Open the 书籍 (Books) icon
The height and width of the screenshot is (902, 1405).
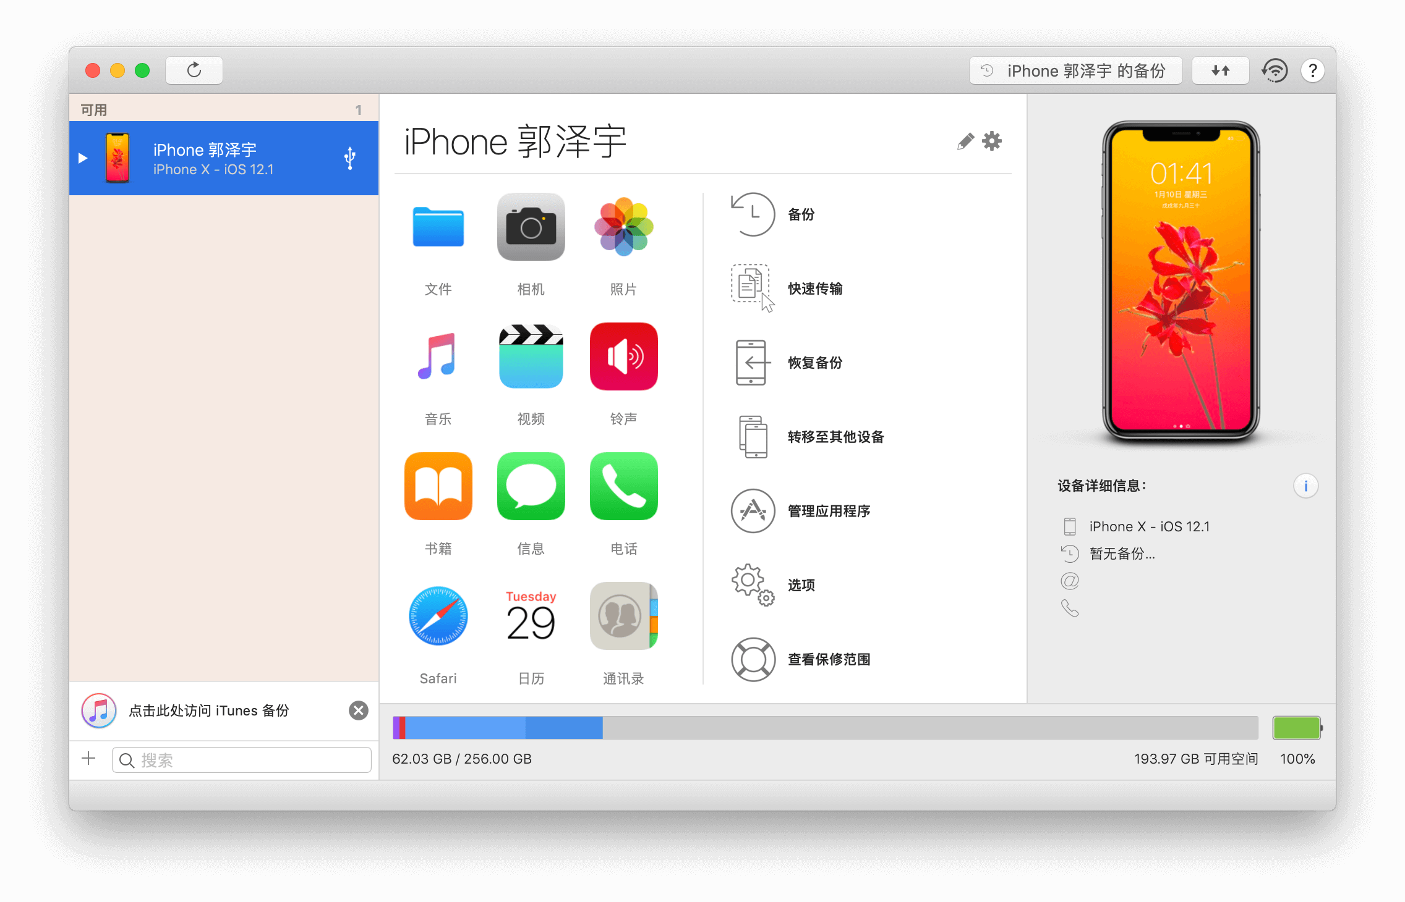(438, 486)
